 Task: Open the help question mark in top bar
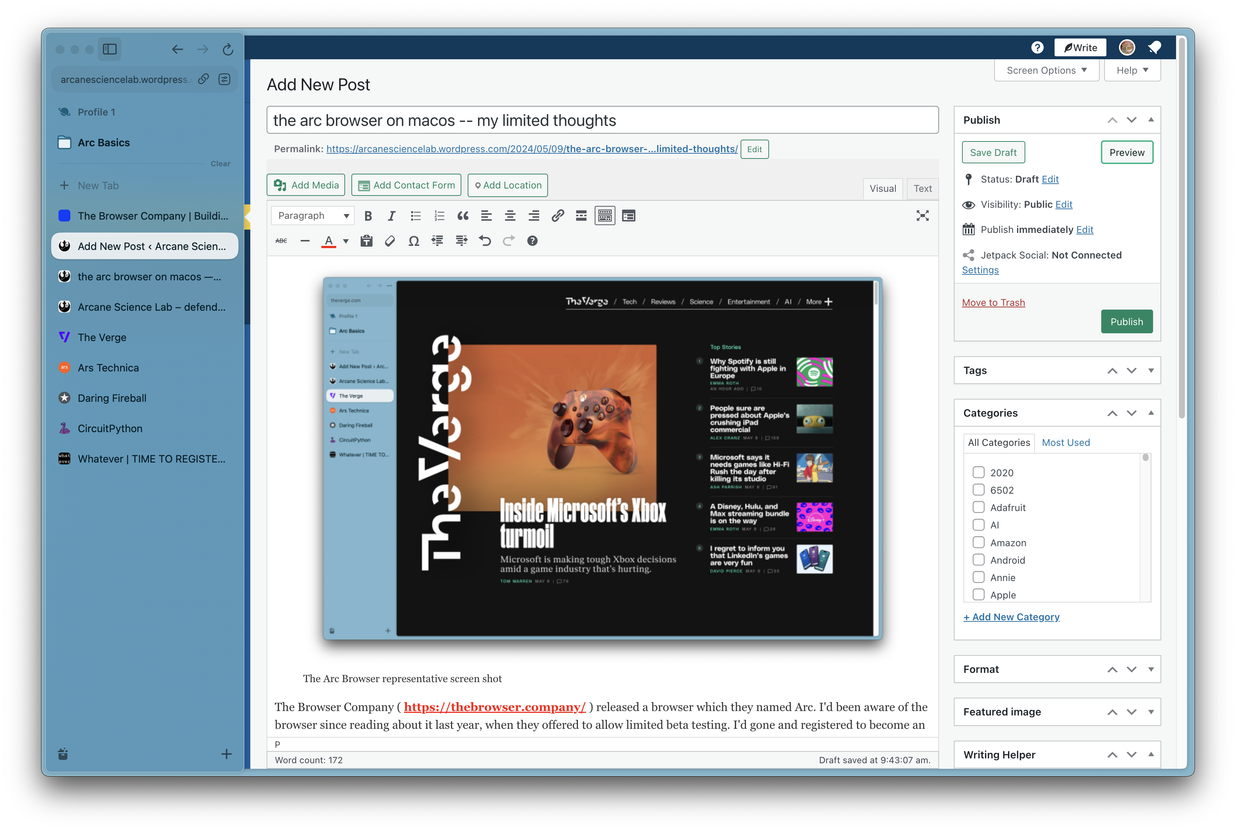1037,48
